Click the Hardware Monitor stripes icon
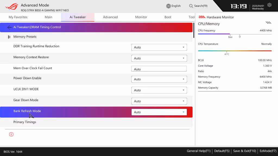The height and width of the screenshot is (156, 278). click(202, 17)
